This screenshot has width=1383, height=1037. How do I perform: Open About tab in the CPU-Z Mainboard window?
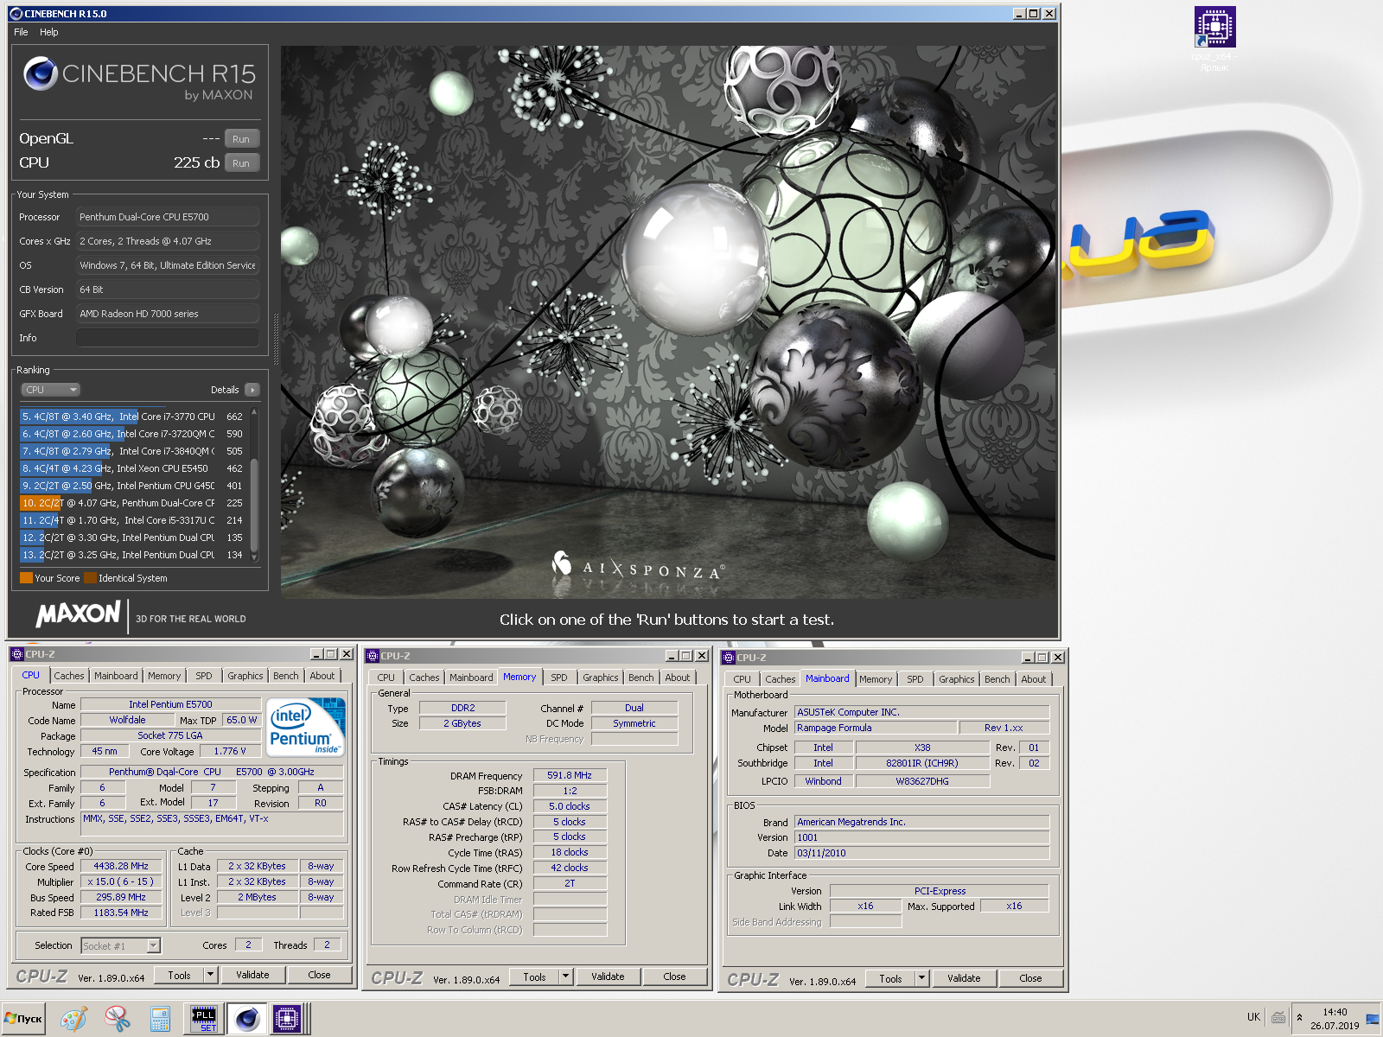click(1034, 679)
